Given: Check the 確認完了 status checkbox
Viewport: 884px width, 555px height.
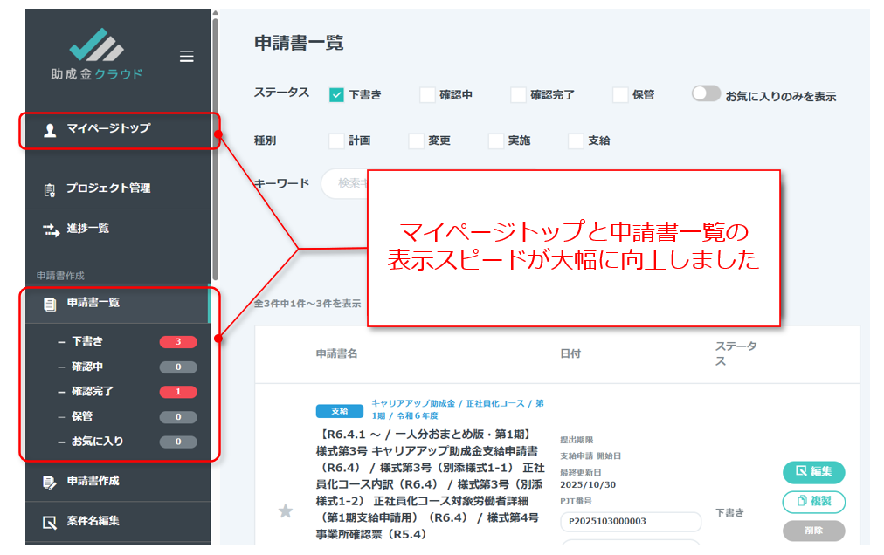Looking at the screenshot, I should point(518,95).
